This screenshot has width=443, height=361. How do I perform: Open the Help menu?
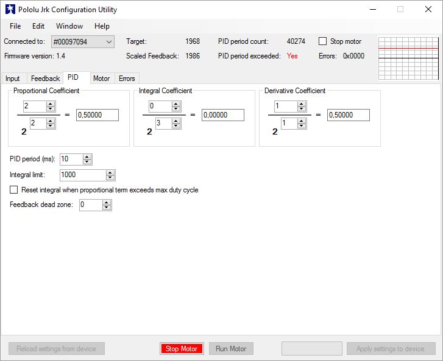(x=102, y=26)
